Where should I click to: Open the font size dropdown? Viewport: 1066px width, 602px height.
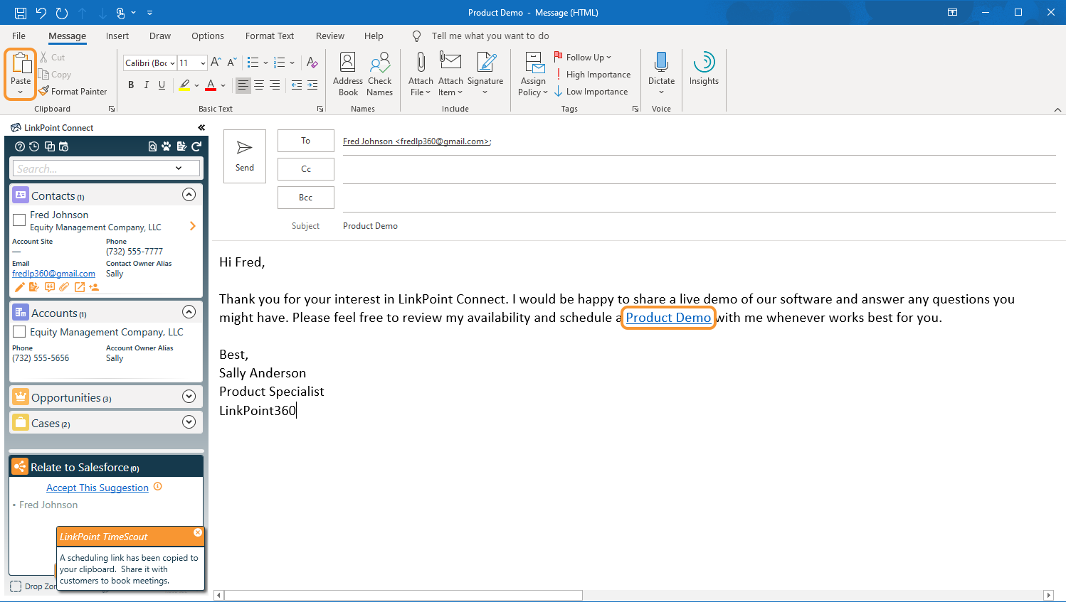(203, 63)
